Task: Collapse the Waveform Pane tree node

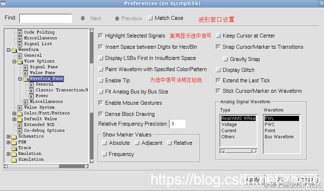Action: (x=20, y=79)
